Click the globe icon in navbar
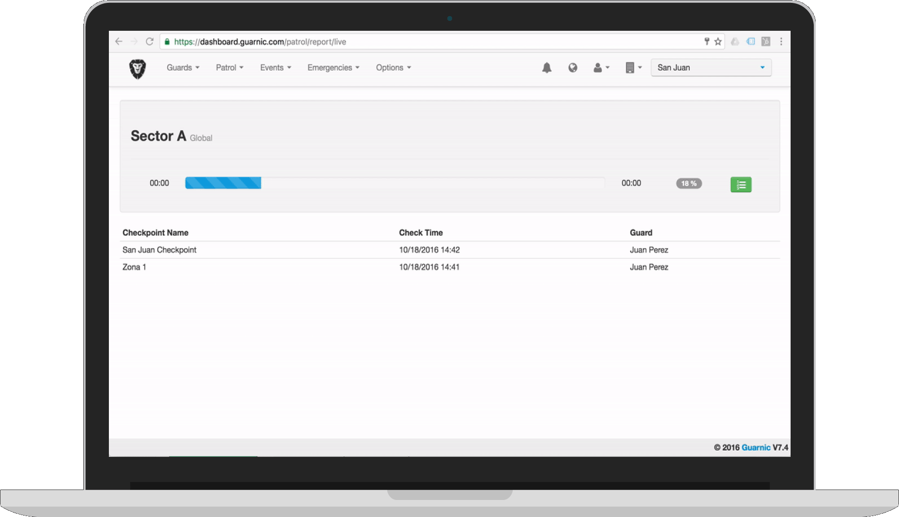The image size is (899, 517). coord(573,68)
